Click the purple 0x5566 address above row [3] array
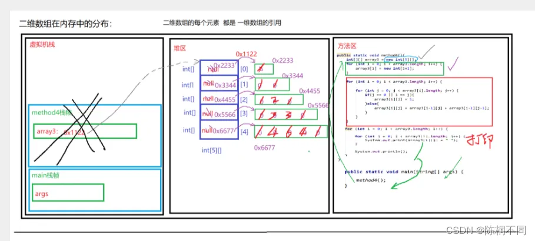 point(318,106)
